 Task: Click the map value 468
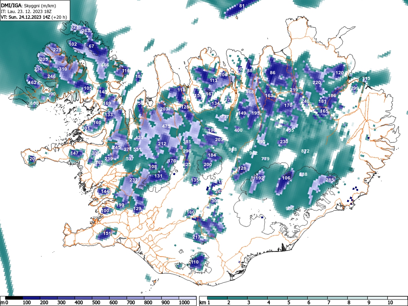tap(250, 92)
